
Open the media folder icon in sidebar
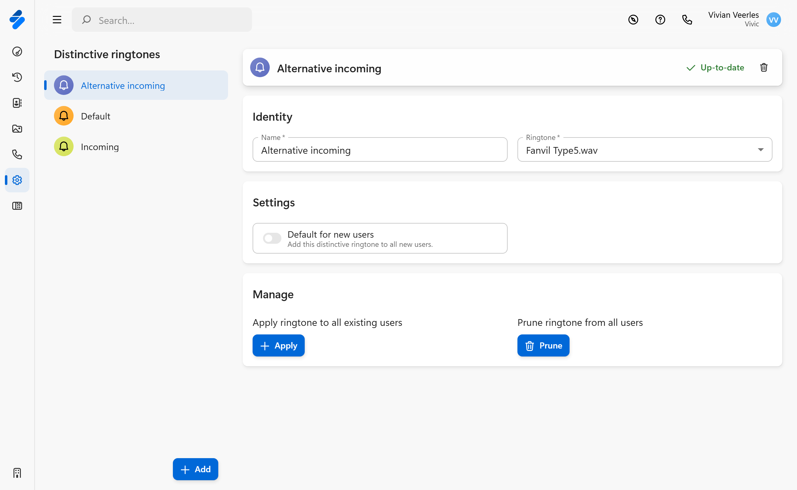(17, 129)
